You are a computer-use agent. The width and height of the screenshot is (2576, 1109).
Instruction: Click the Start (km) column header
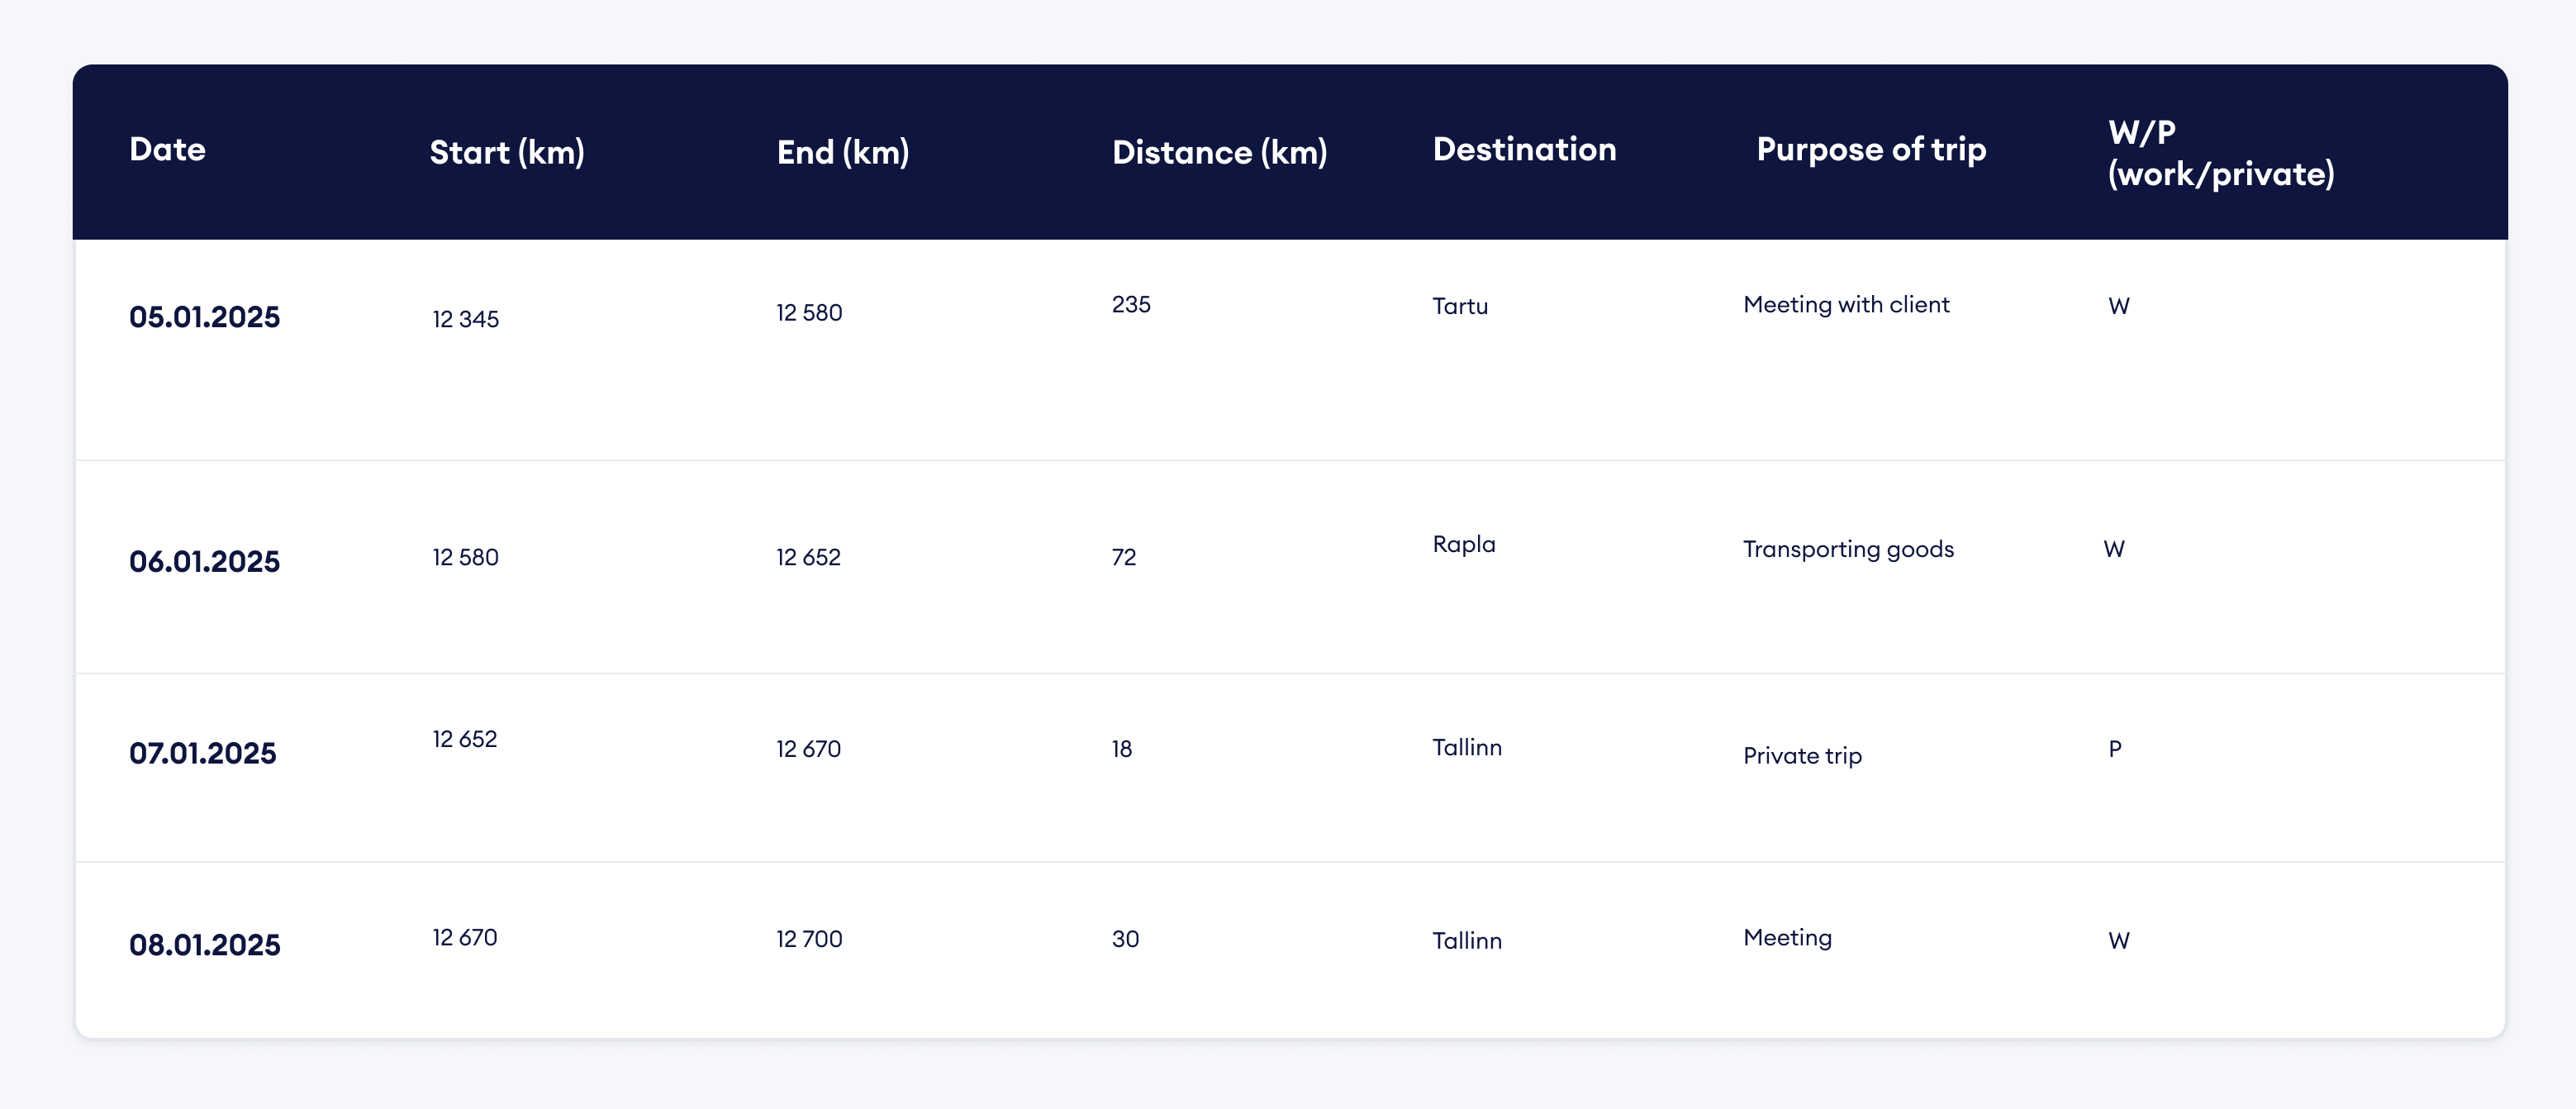click(506, 152)
